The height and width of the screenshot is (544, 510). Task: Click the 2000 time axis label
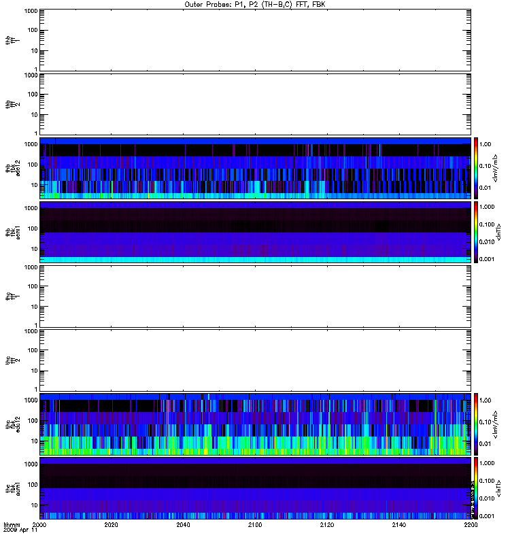click(x=39, y=524)
